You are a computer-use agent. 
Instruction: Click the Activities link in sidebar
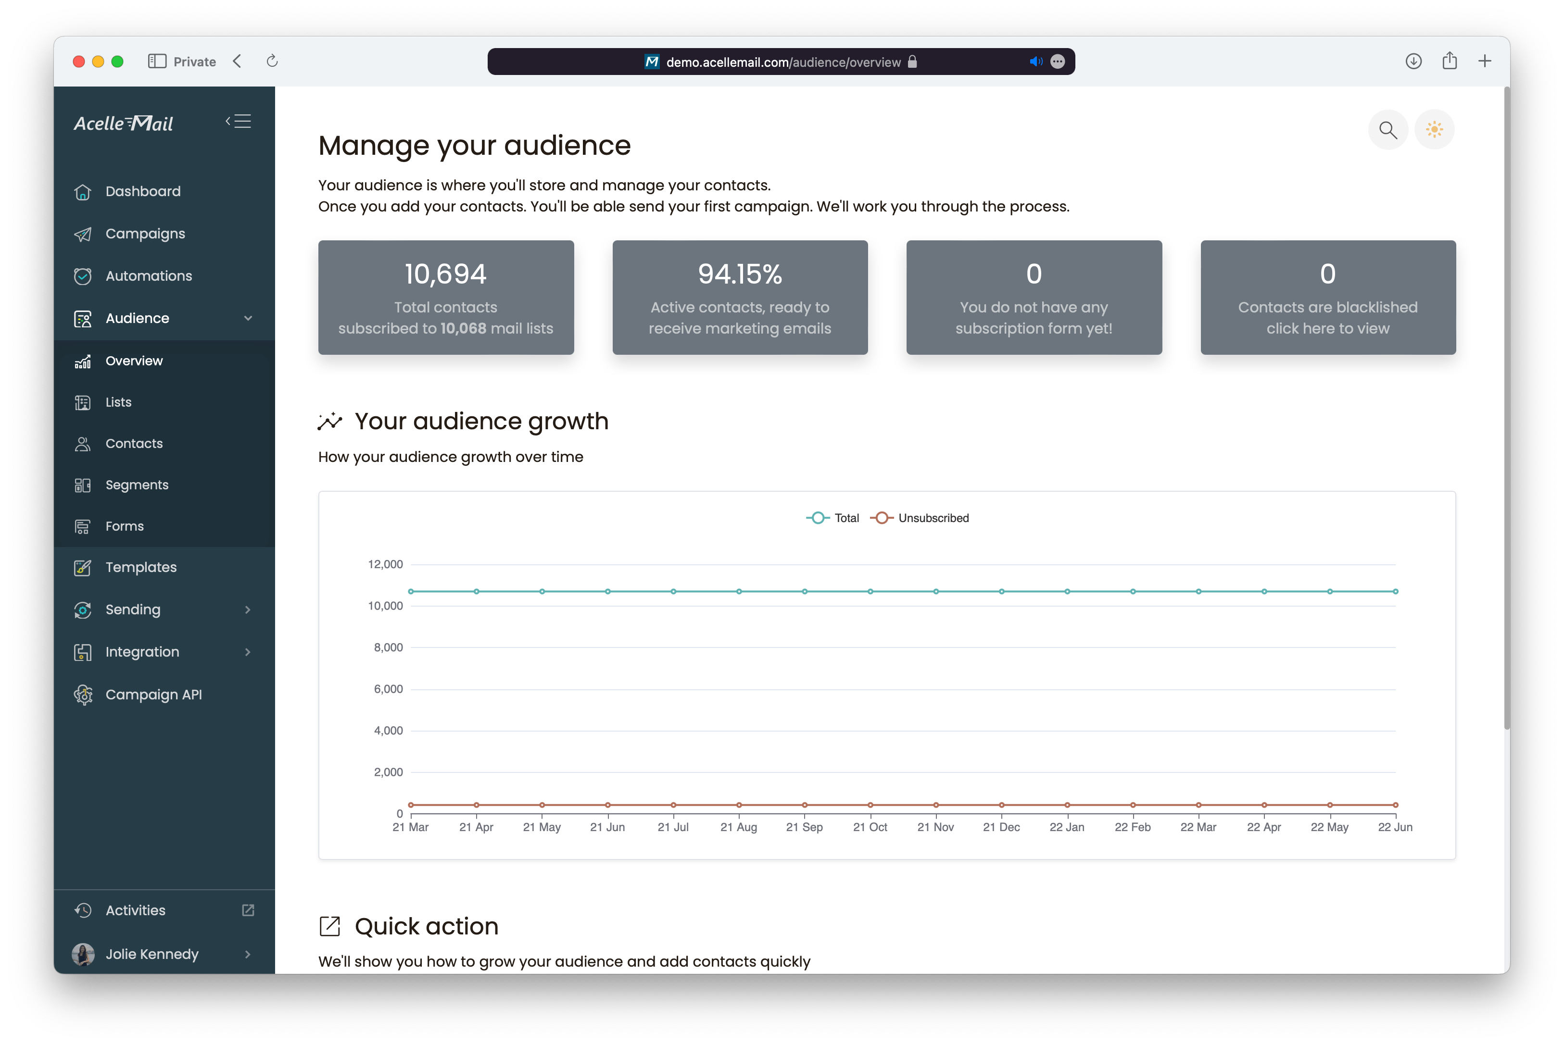coord(135,911)
